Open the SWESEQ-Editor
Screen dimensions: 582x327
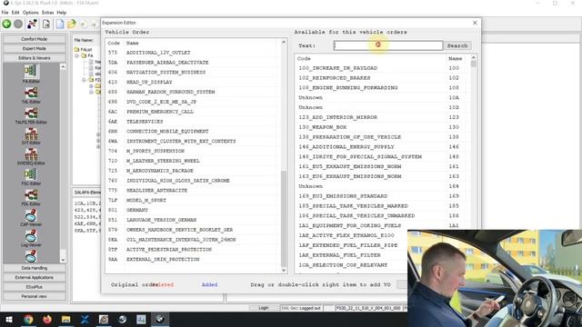click(31, 156)
